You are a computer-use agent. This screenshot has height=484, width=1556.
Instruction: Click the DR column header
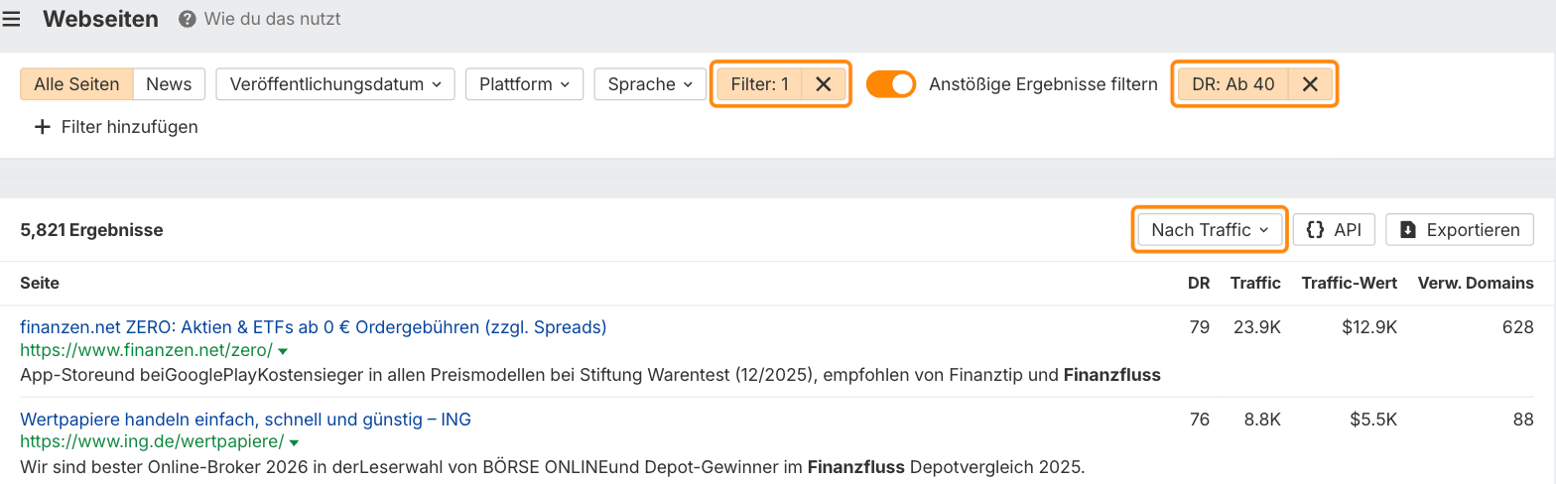[x=1199, y=284]
